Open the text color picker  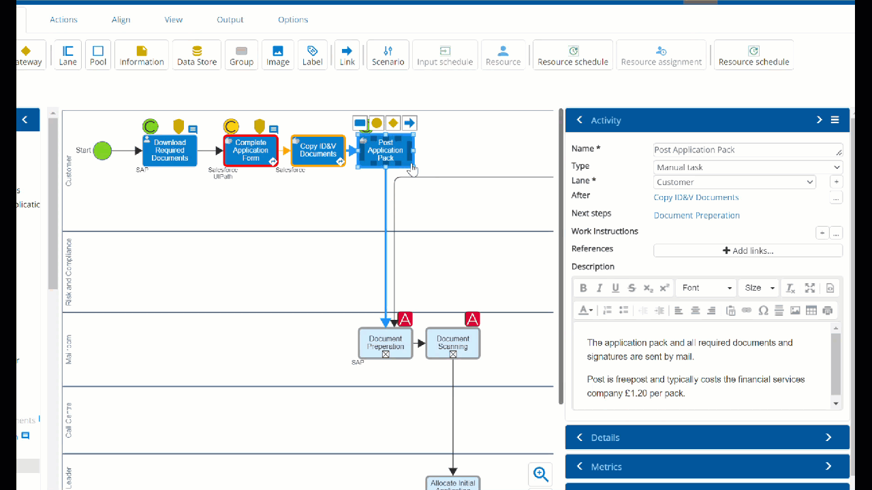coord(585,310)
